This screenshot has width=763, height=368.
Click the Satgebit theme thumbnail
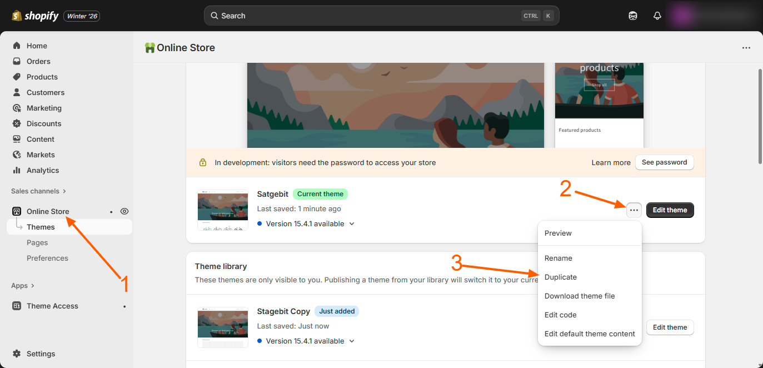point(223,210)
